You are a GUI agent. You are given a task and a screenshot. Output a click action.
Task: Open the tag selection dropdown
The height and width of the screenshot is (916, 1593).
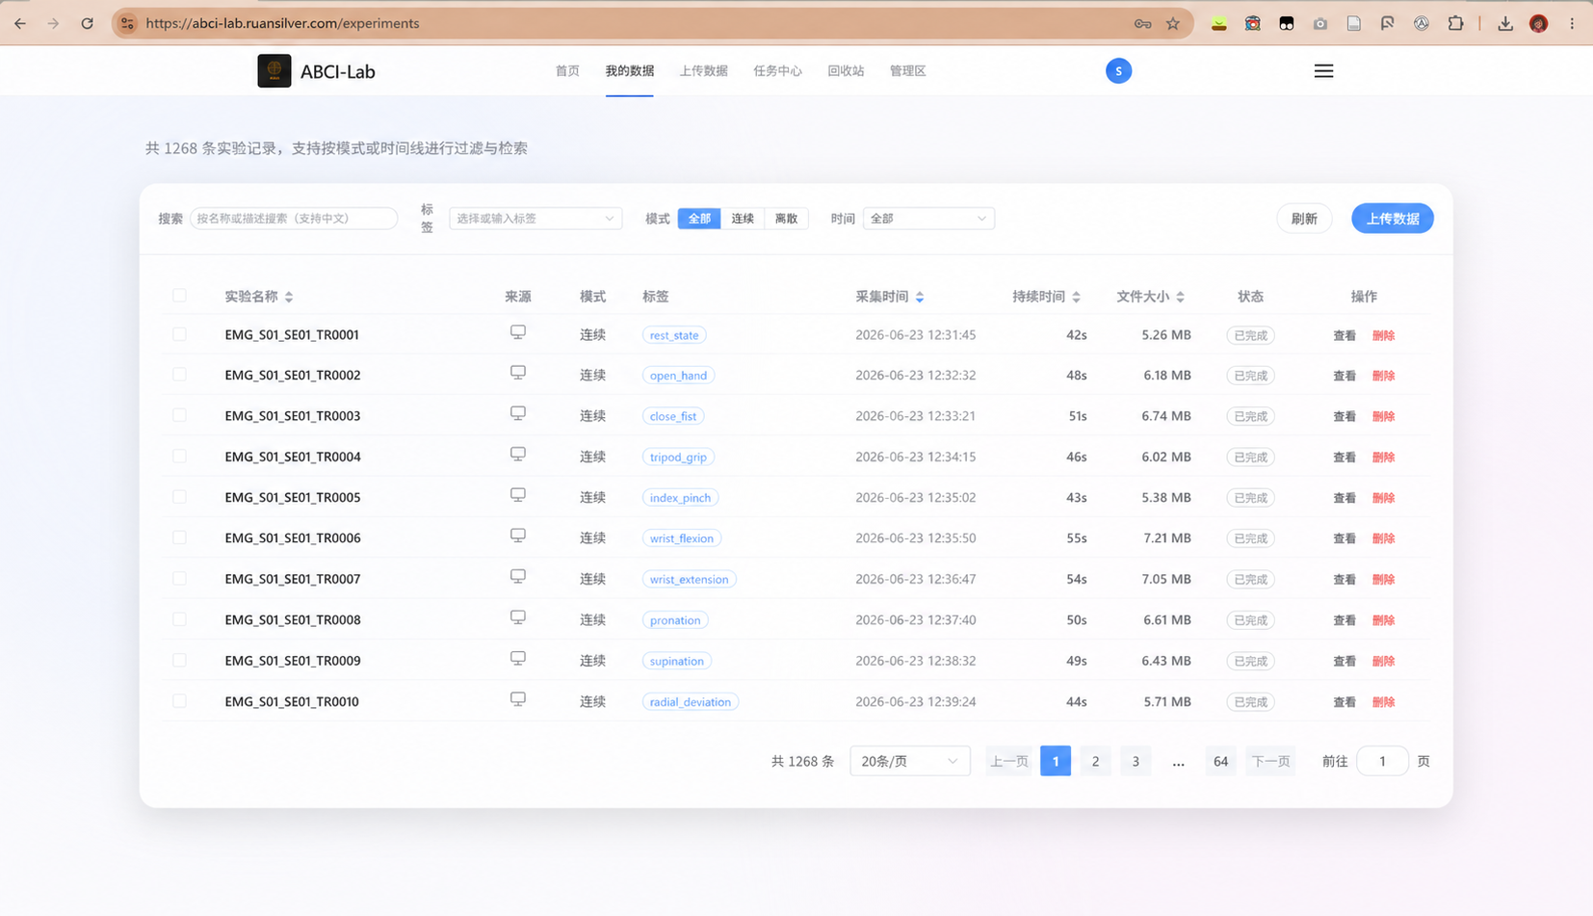point(535,219)
